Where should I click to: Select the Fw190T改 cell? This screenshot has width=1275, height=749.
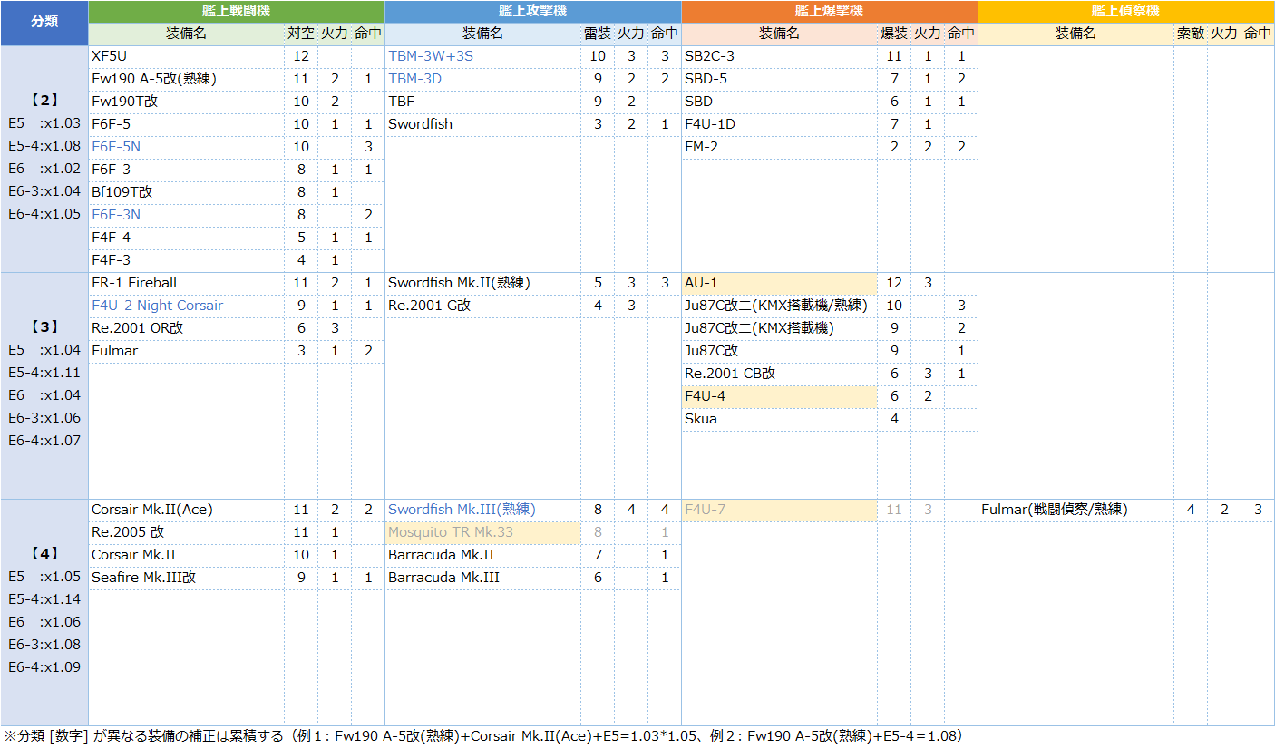click(x=187, y=102)
